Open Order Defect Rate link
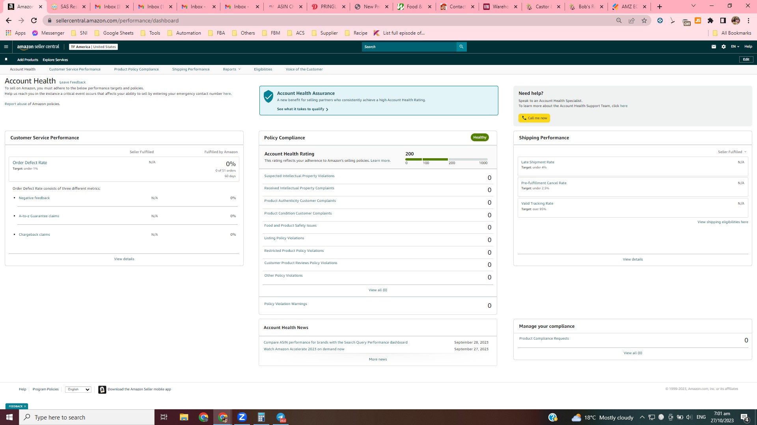Viewport: 757px width, 425px height. click(30, 163)
